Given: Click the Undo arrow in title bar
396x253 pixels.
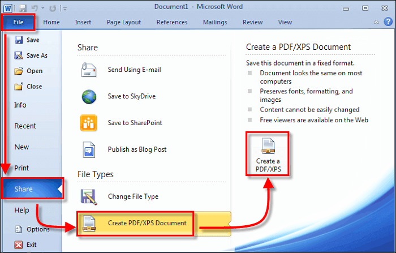Looking at the screenshot, I should (x=36, y=7).
